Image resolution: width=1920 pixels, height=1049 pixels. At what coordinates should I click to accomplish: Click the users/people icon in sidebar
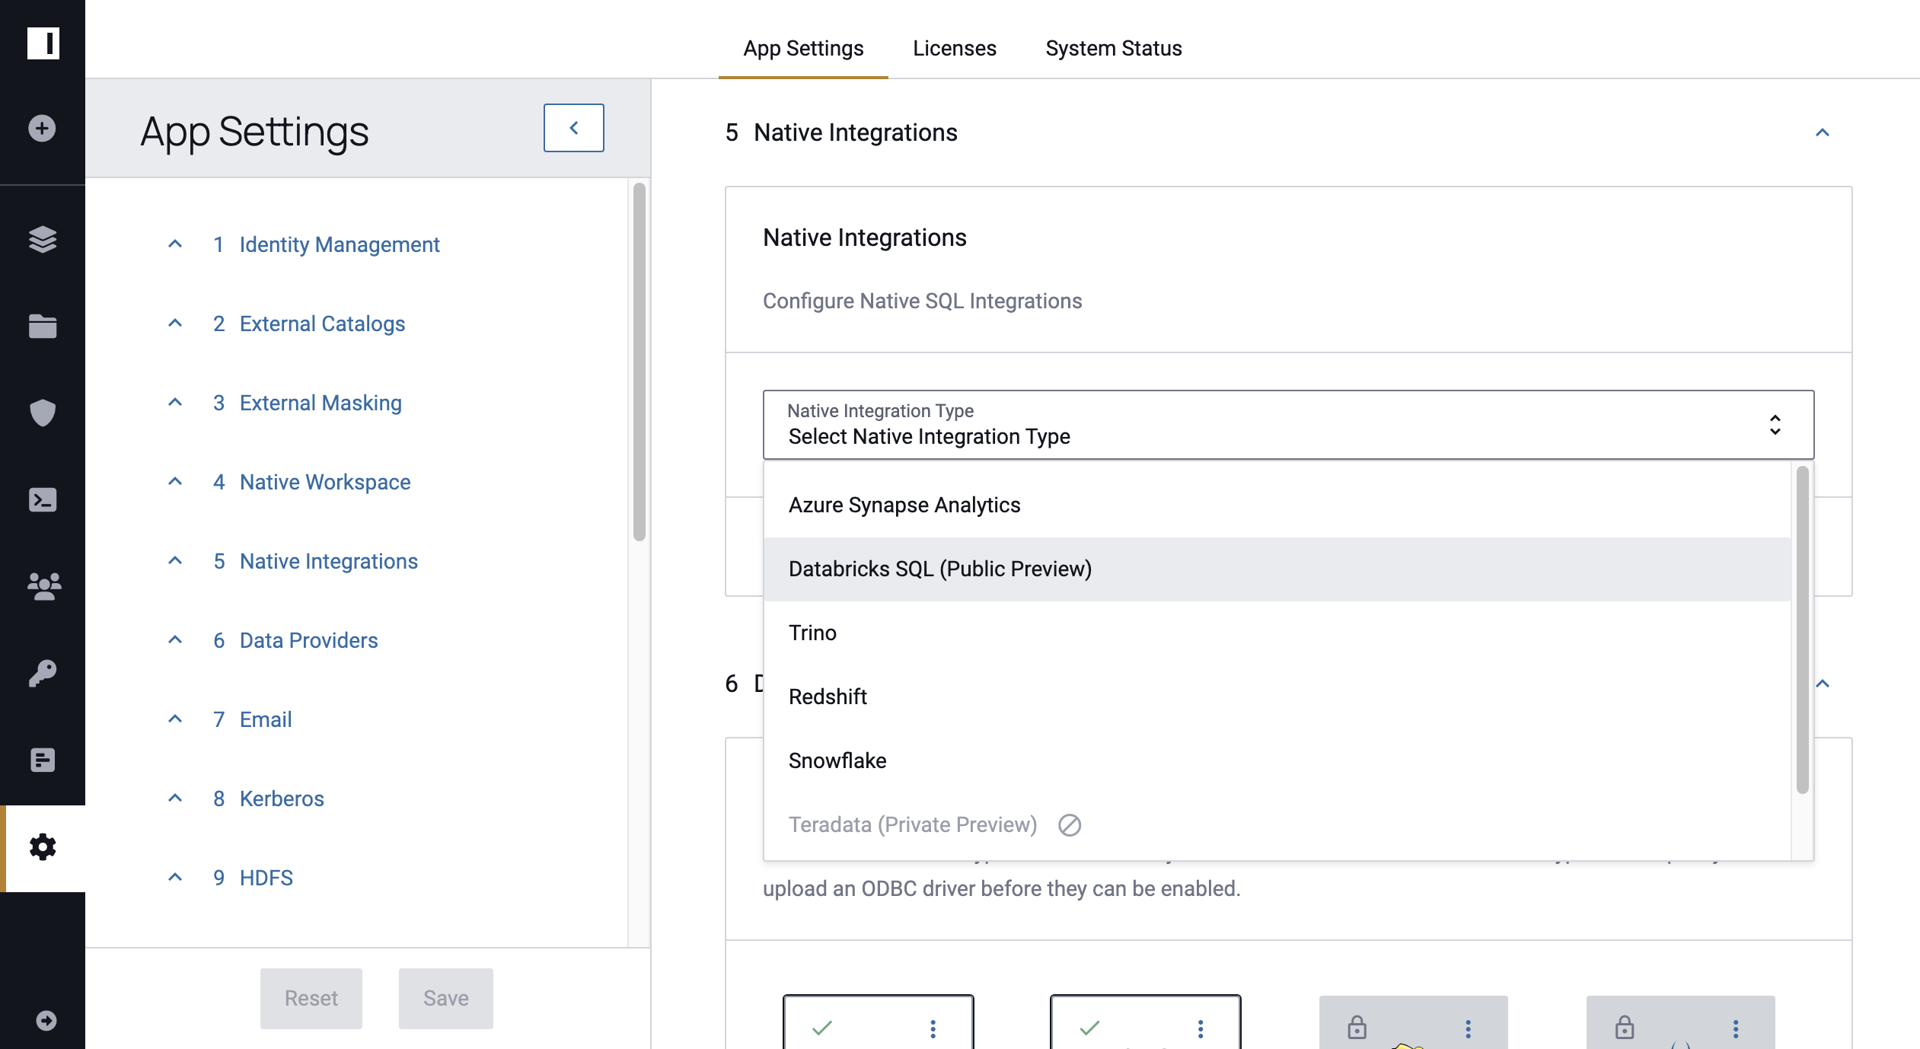(43, 585)
